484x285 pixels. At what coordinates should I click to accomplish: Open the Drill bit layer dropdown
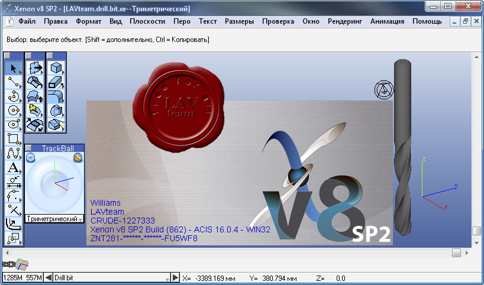112,277
